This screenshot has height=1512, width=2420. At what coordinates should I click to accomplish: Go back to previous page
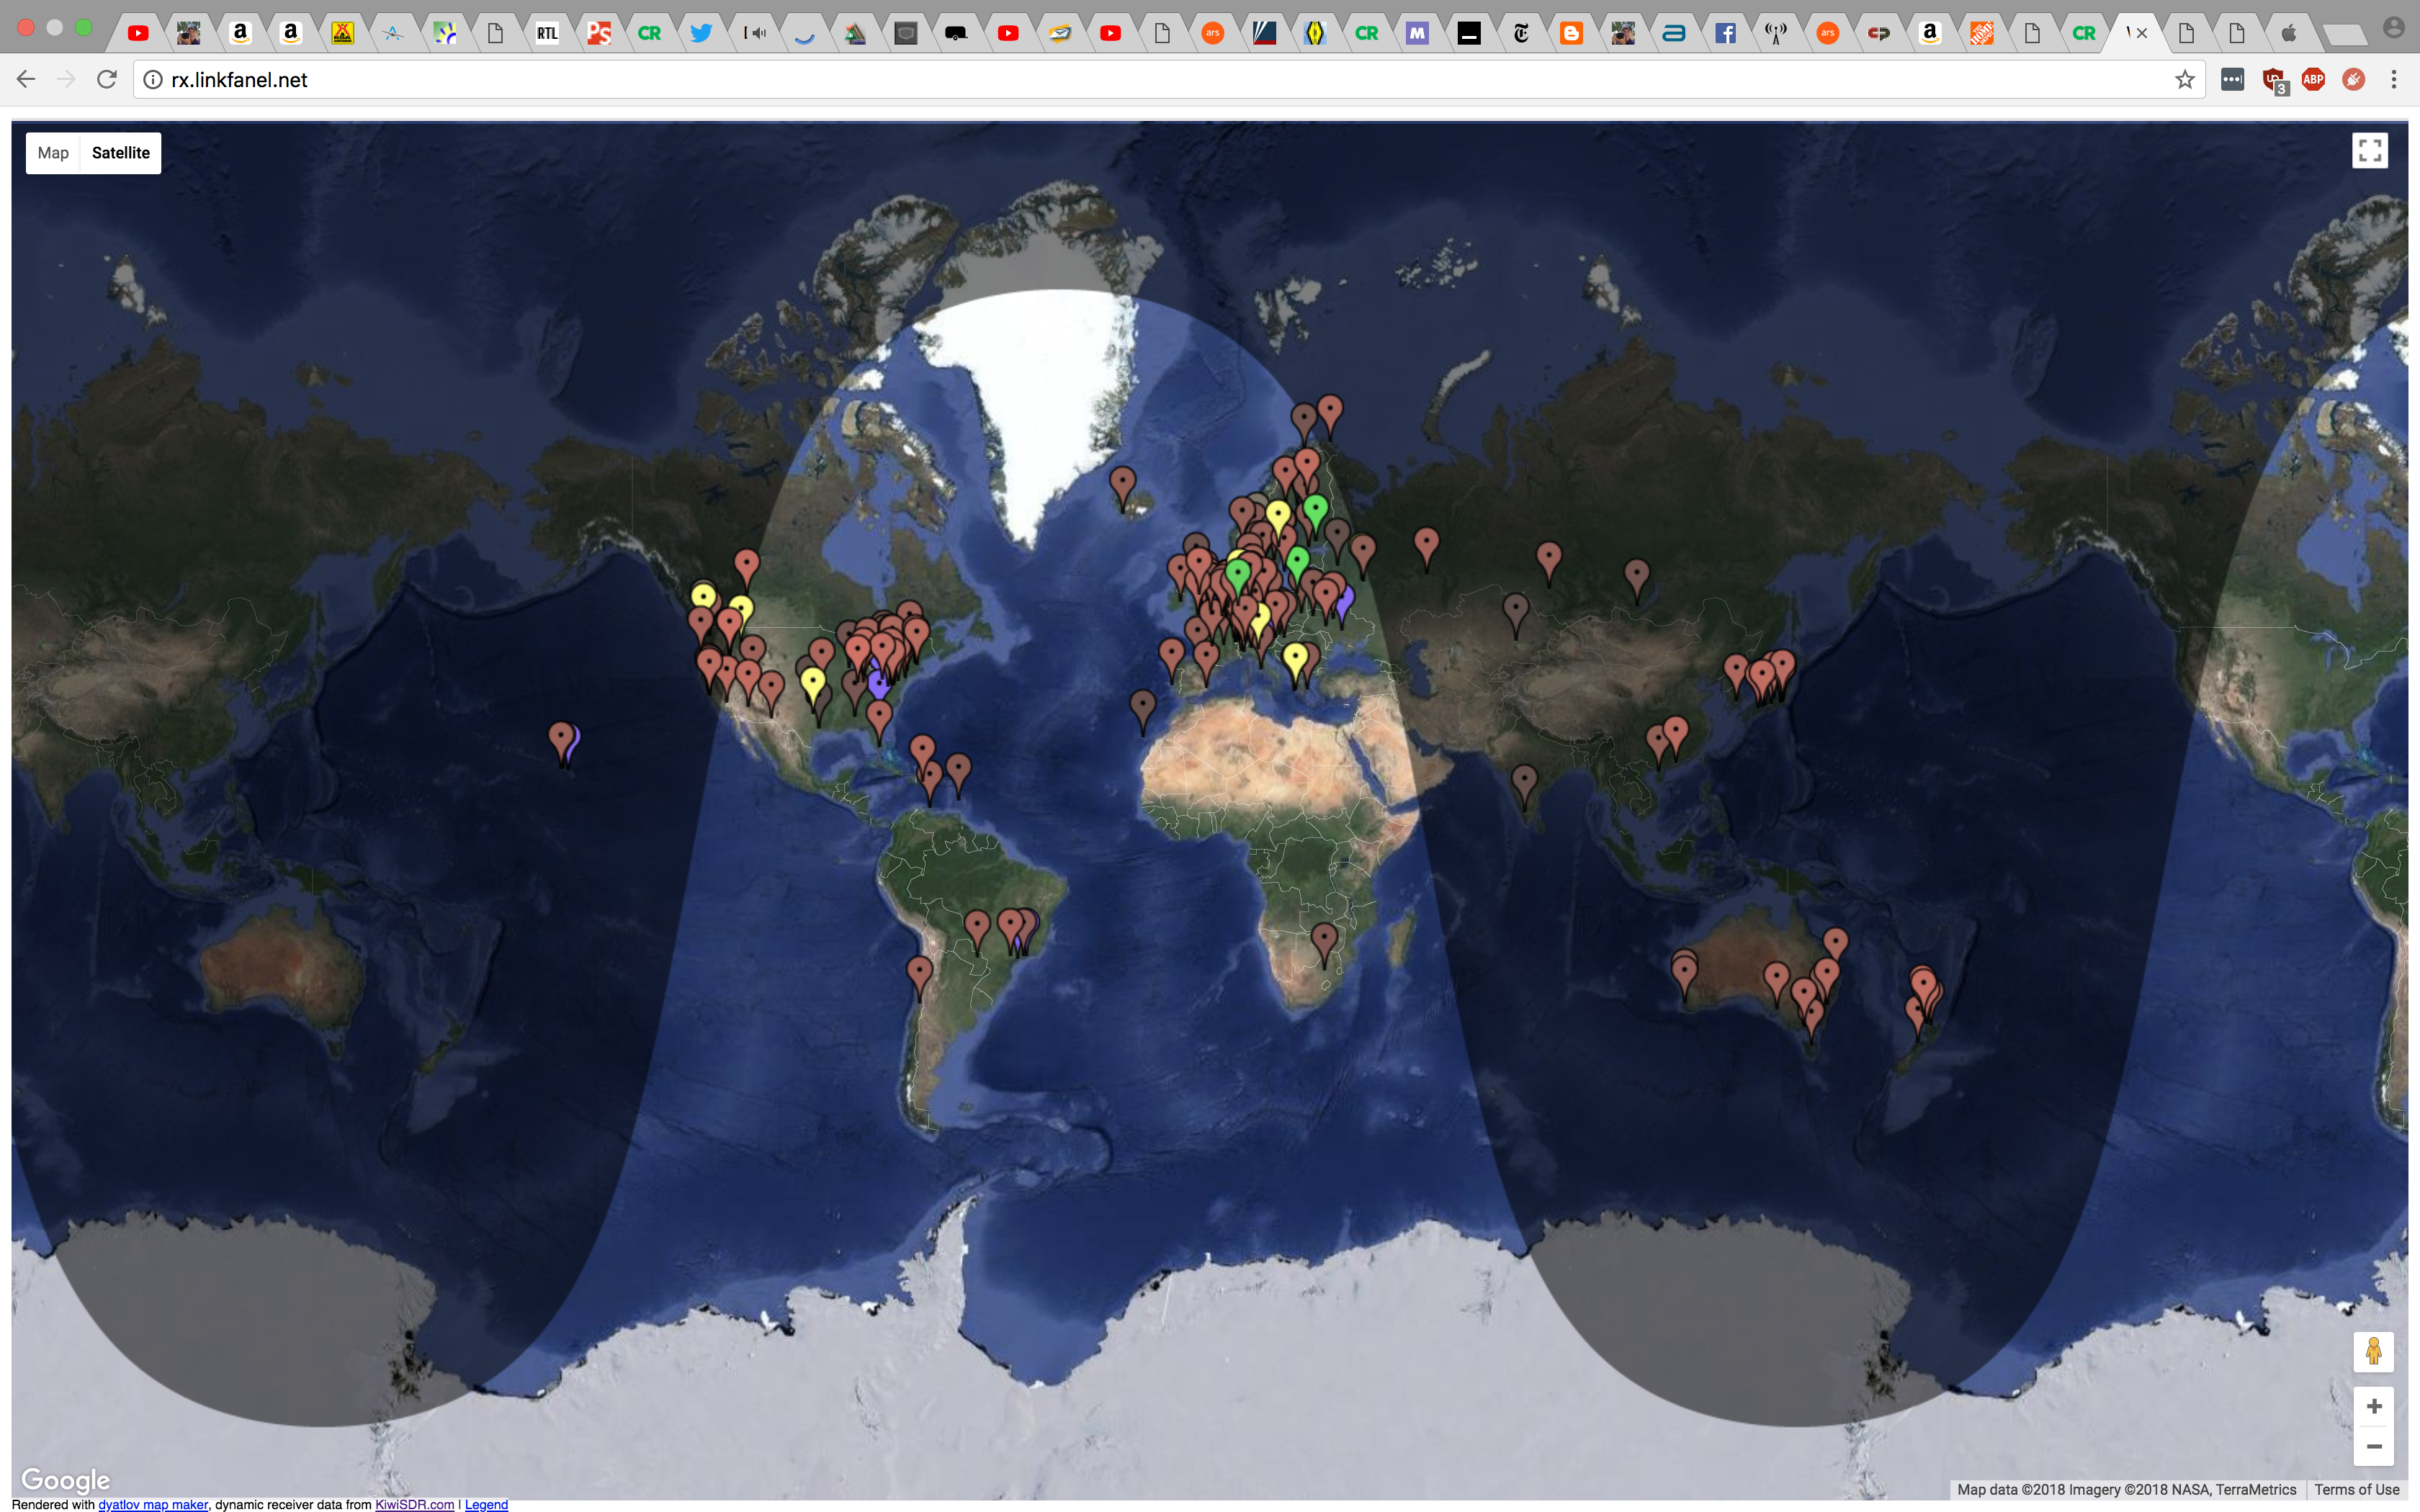click(x=27, y=80)
